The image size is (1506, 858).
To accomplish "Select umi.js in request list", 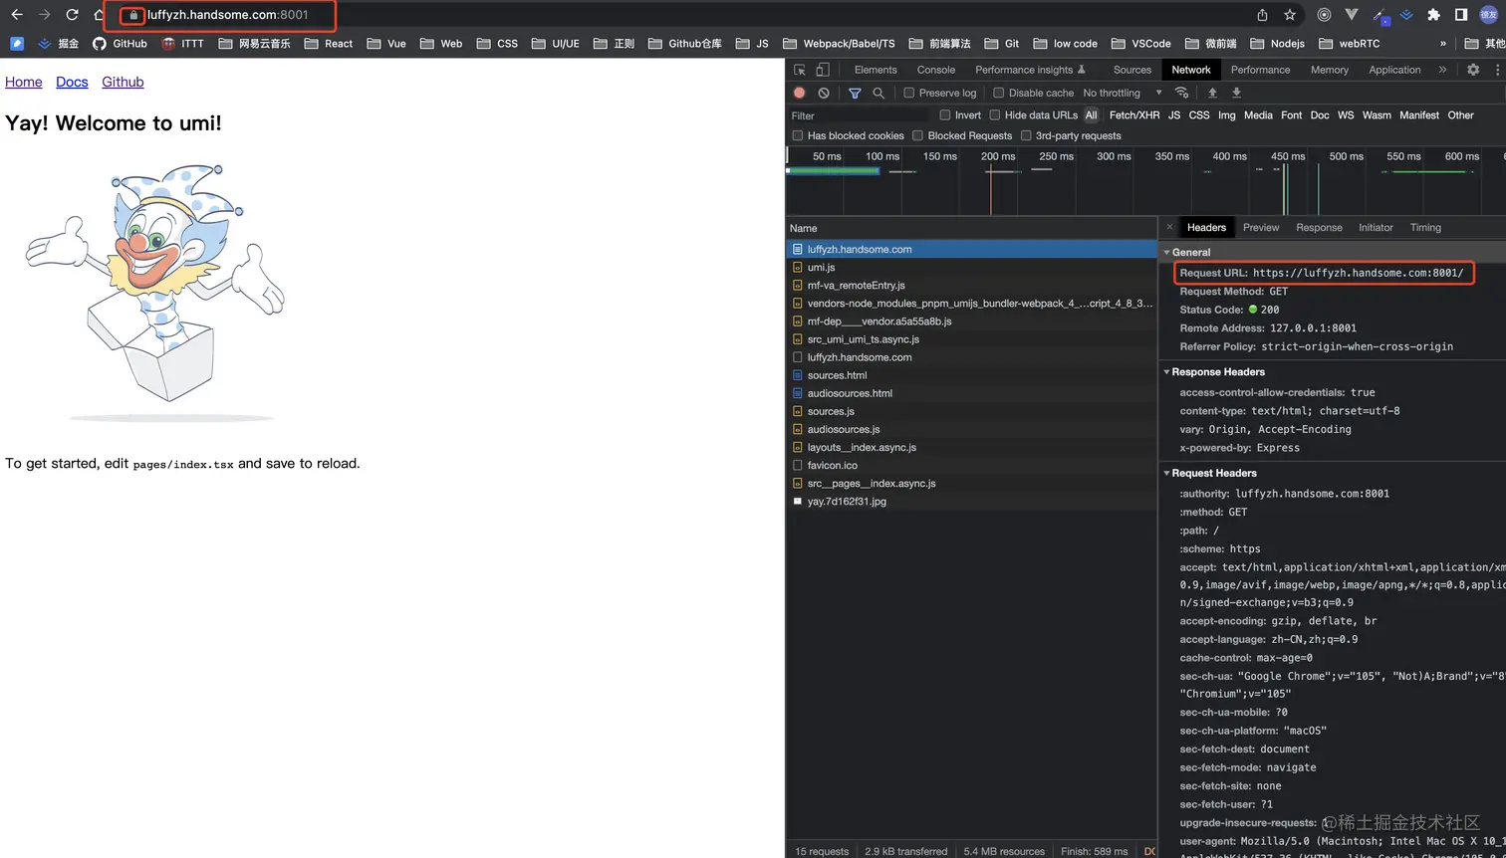I will [822, 268].
